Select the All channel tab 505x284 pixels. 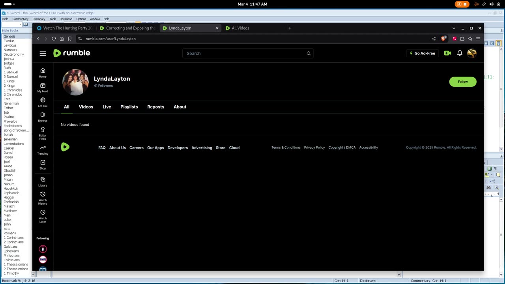tap(67, 107)
